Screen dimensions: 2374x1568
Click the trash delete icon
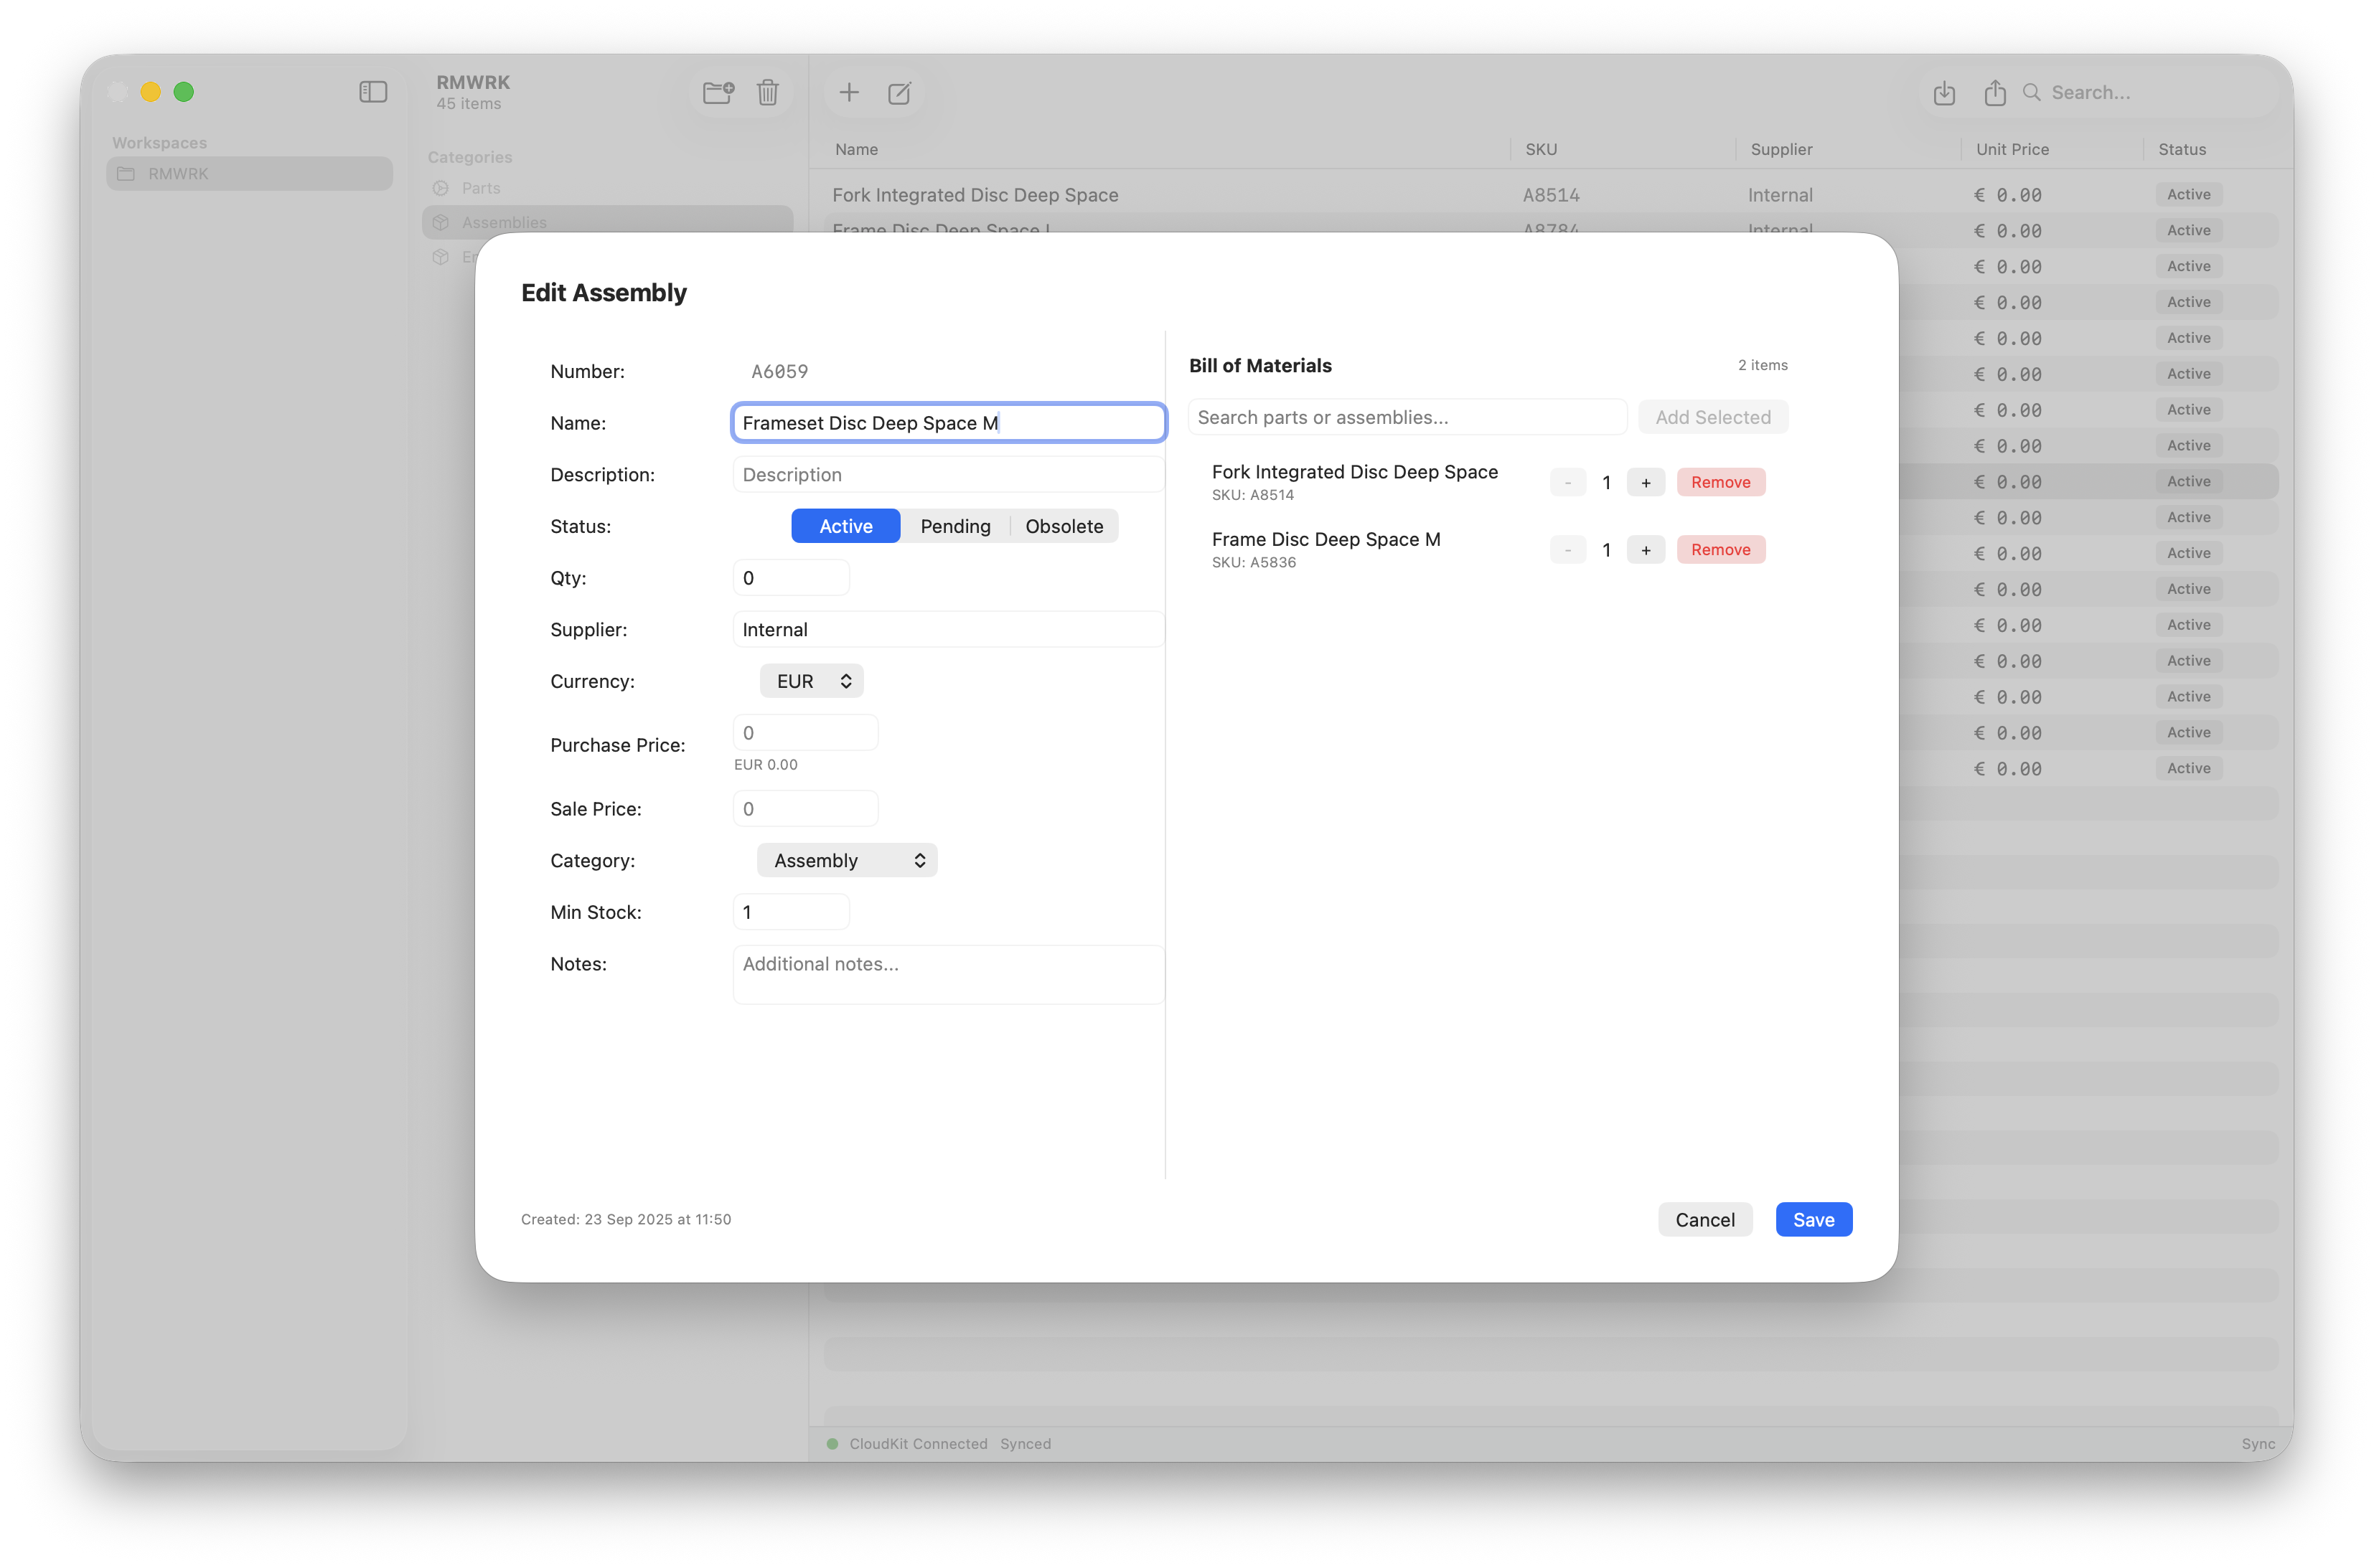tap(767, 93)
